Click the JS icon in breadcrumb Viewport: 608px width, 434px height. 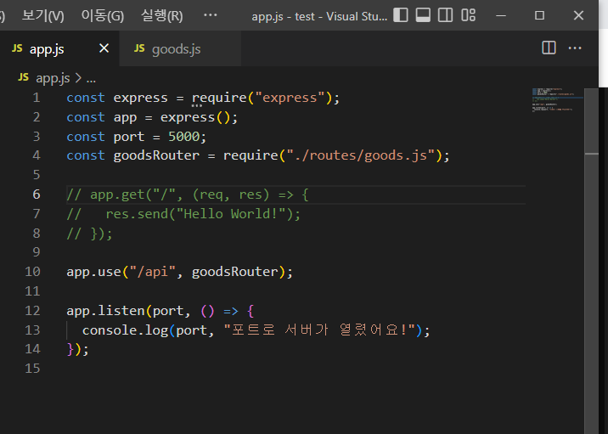click(x=23, y=77)
